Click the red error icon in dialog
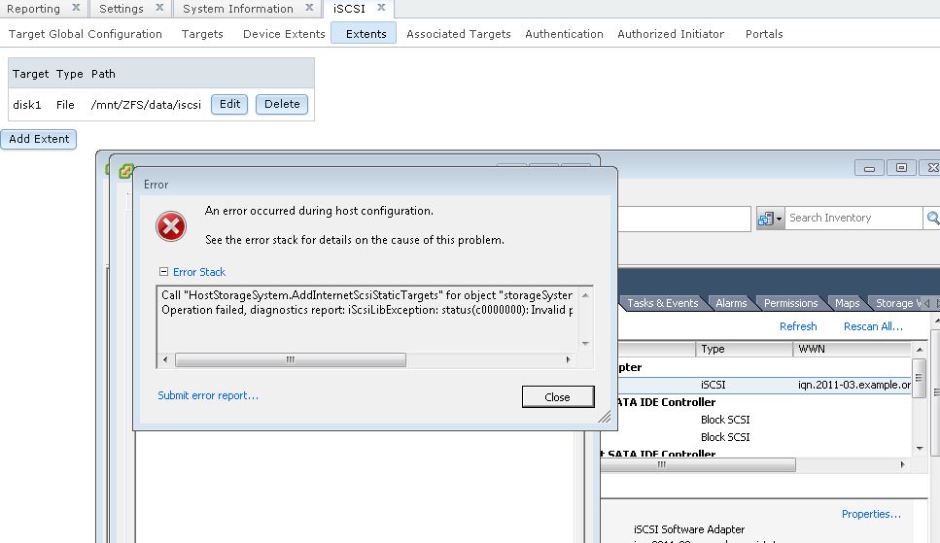This screenshot has width=940, height=543. point(171,226)
